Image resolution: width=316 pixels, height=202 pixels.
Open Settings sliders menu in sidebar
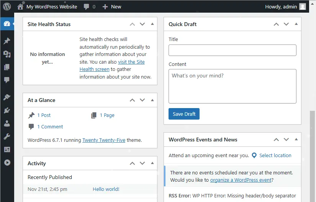[x=7, y=149]
